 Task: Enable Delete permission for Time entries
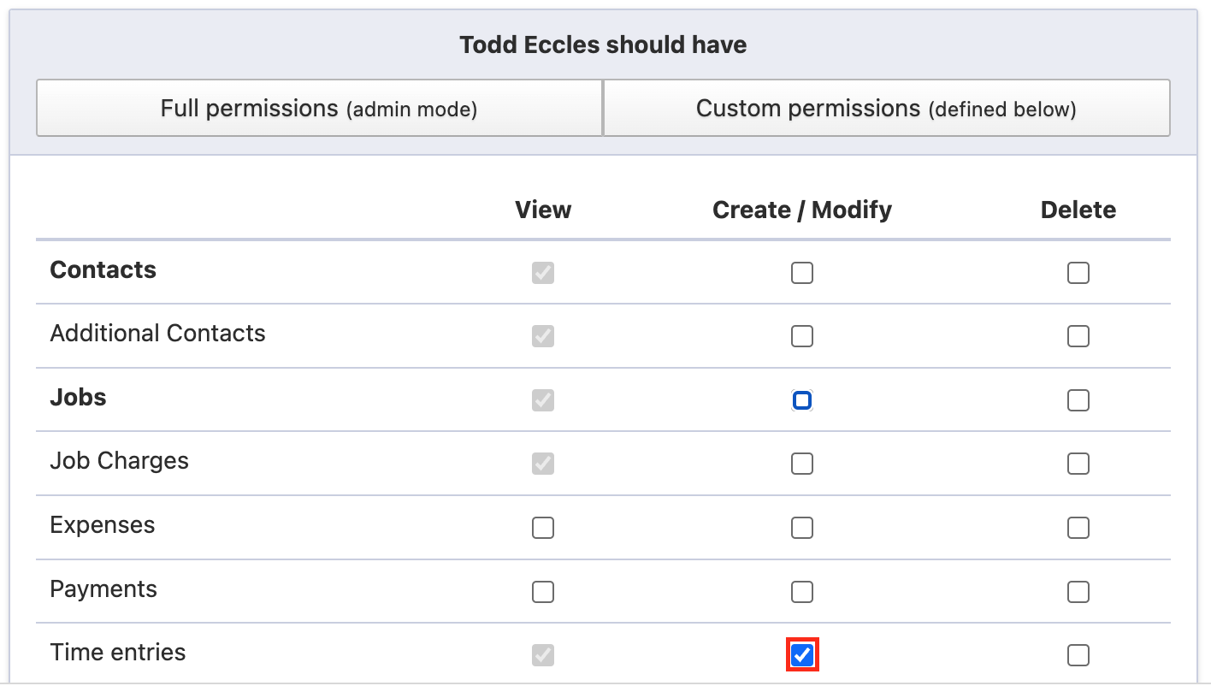[x=1078, y=655]
